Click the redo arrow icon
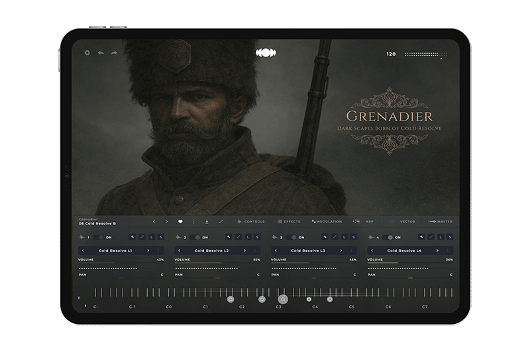The height and width of the screenshot is (351, 530). point(114,53)
